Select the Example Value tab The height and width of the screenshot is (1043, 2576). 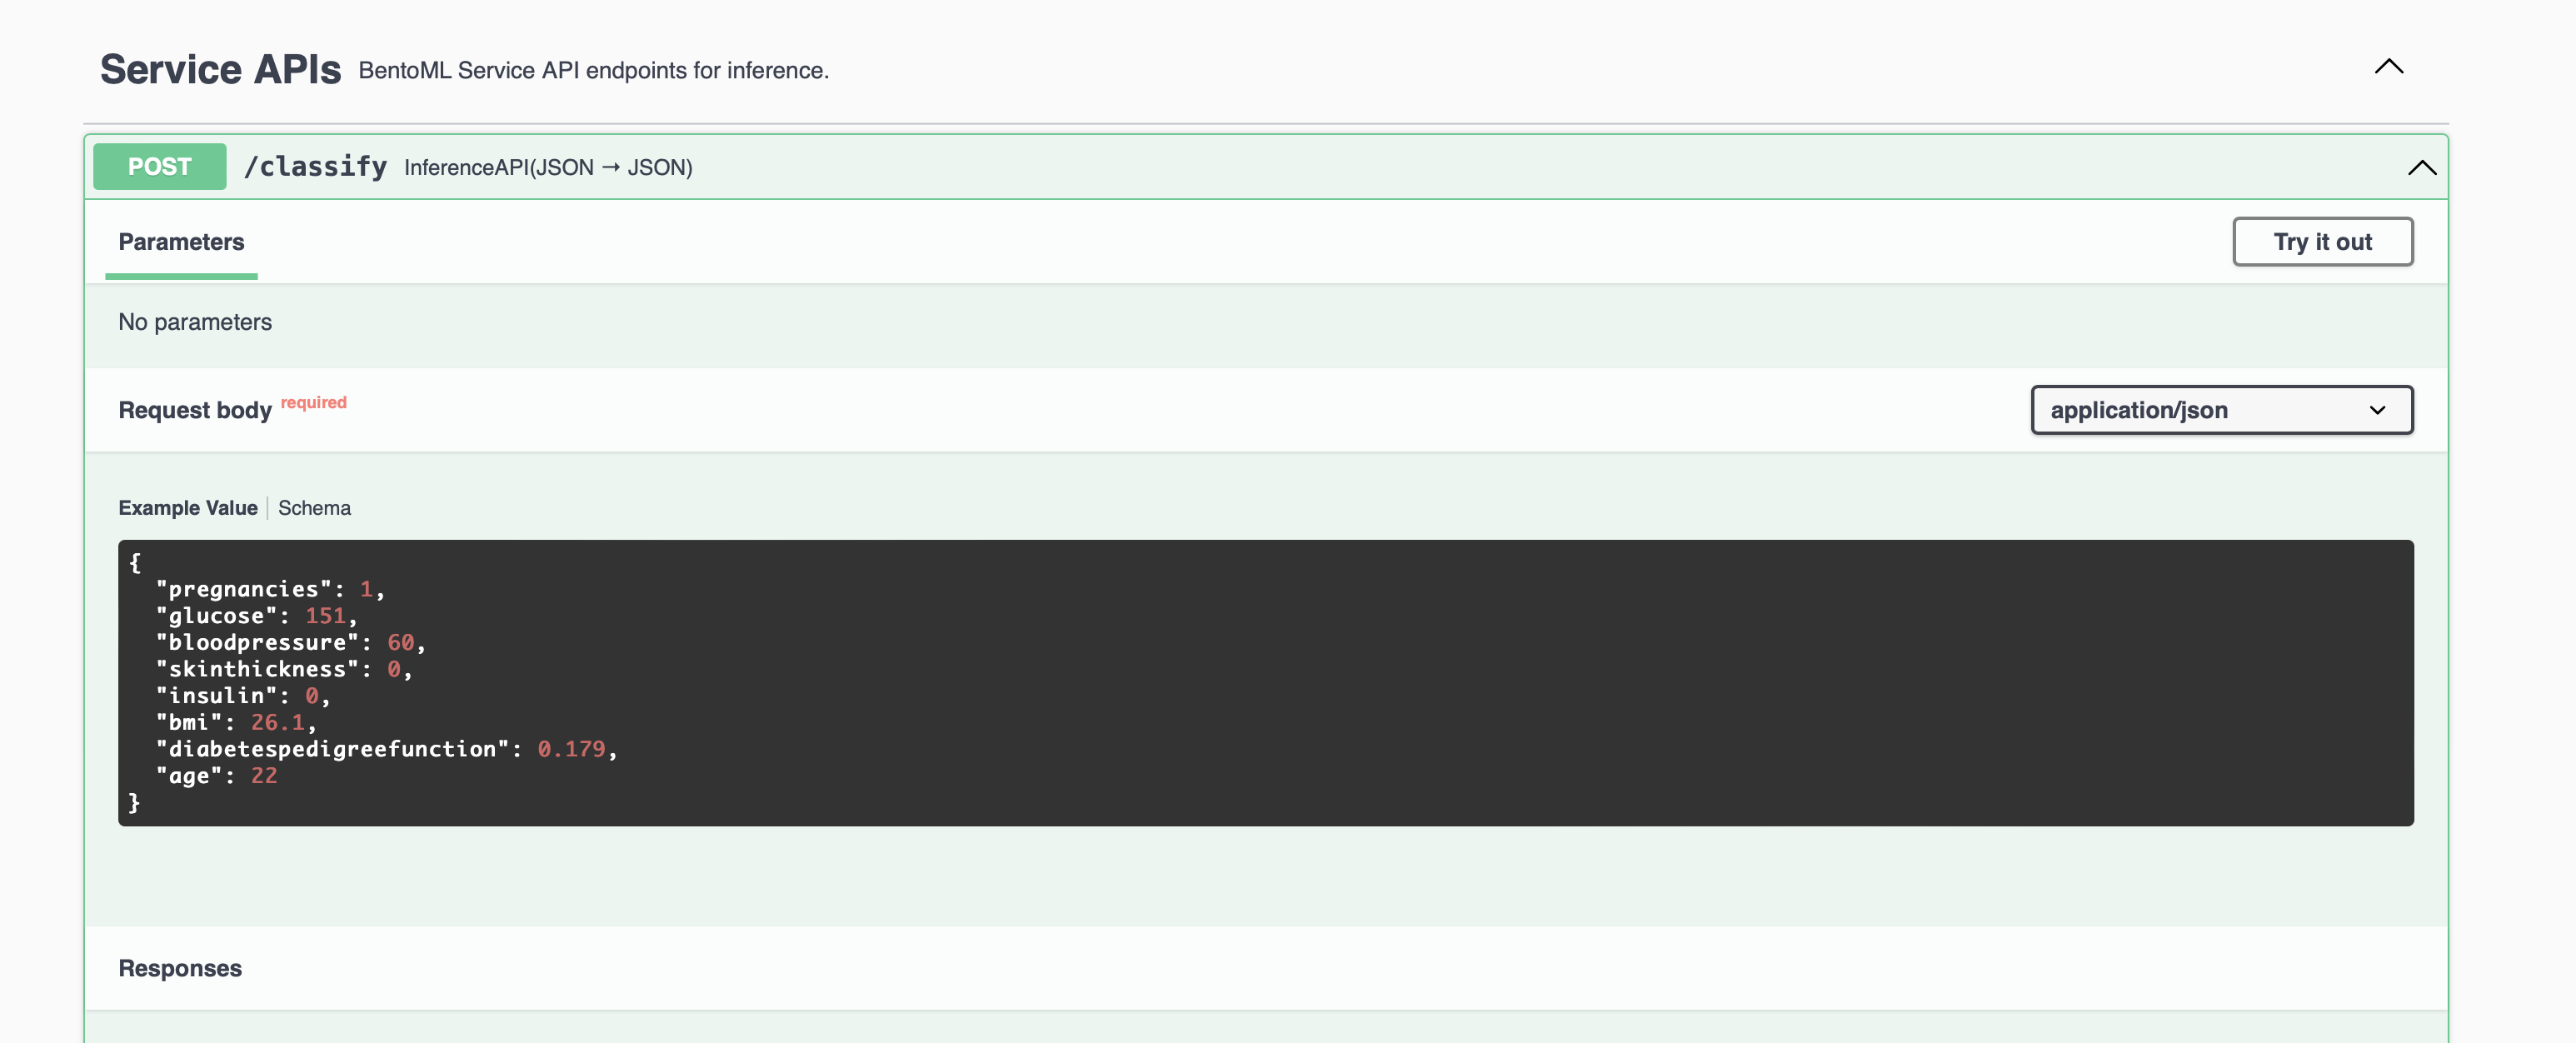[x=188, y=508]
